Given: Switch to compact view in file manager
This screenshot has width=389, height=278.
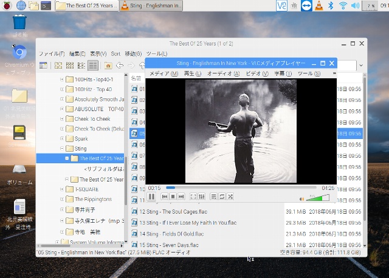Looking at the screenshot, I should pyautogui.click(x=81, y=66).
